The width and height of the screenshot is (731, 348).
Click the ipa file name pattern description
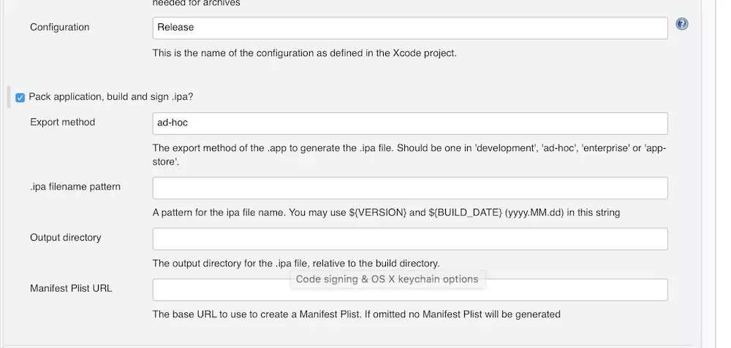(x=386, y=212)
